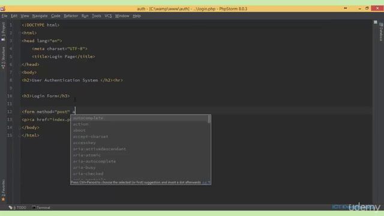Open the VCS menu
The image size is (384, 216).
(x=108, y=16)
